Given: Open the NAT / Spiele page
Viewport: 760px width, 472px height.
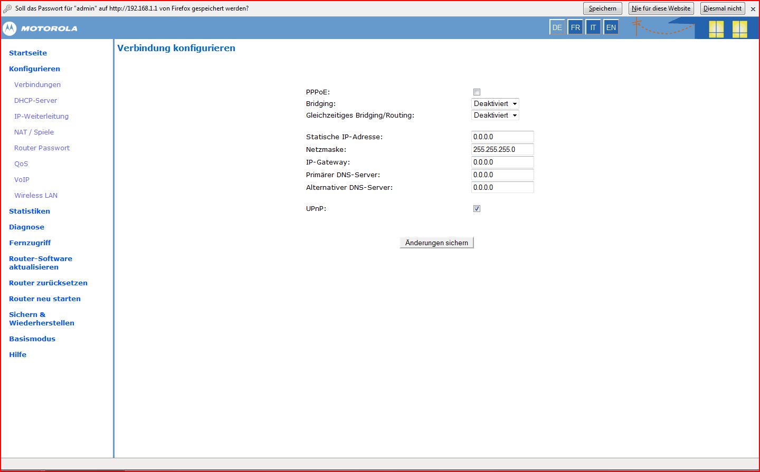Looking at the screenshot, I should tap(34, 132).
